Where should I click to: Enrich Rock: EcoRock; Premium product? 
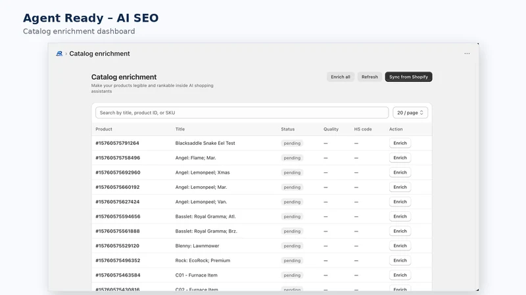[x=400, y=260]
